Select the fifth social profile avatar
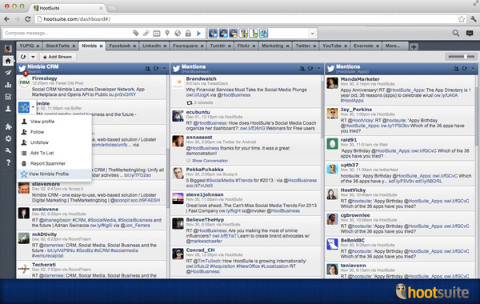The width and height of the screenshot is (480, 304). (x=254, y=33)
